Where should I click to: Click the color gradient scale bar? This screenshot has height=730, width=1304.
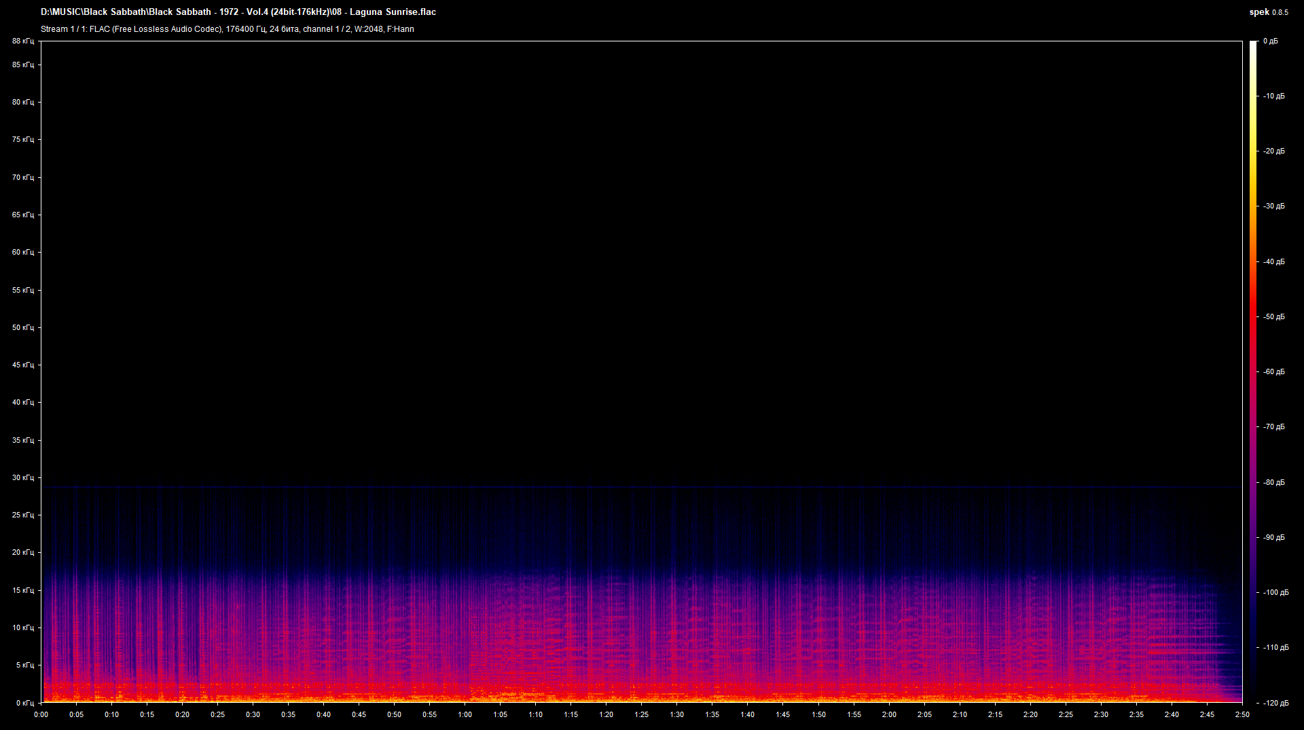[1253, 371]
